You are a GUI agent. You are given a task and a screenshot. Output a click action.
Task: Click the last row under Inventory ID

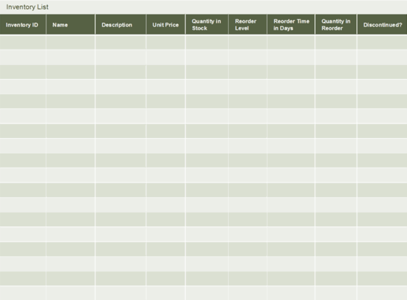click(x=23, y=293)
